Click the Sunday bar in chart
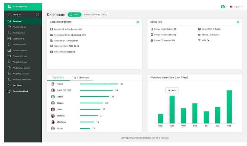247x146 pixels. point(229,106)
